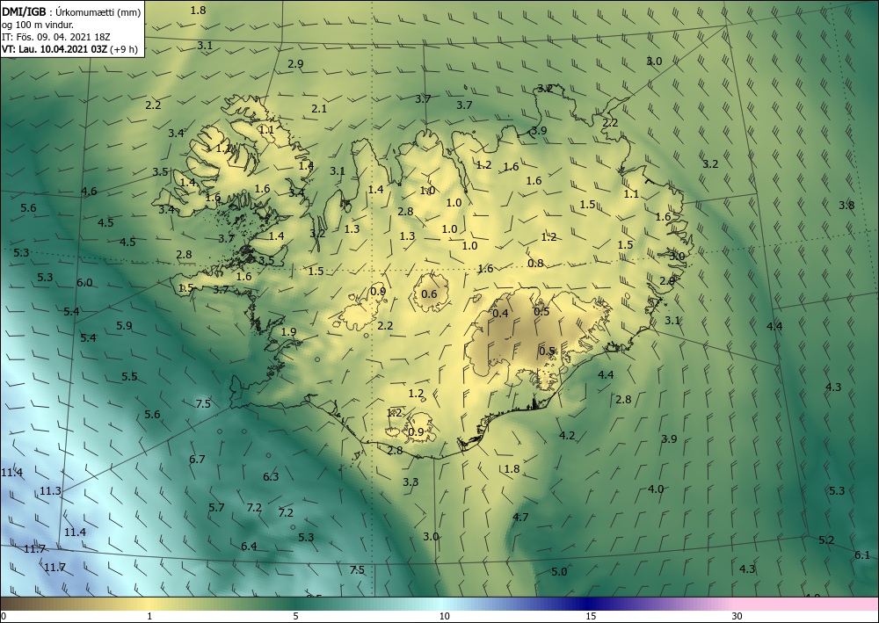Click the map value 11.3

[x=50, y=491]
